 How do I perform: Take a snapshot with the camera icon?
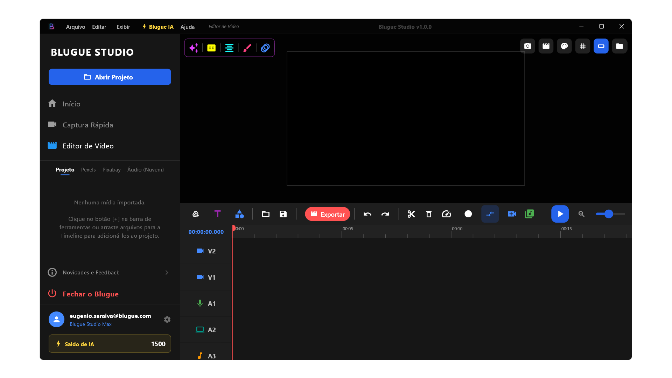pyautogui.click(x=528, y=46)
